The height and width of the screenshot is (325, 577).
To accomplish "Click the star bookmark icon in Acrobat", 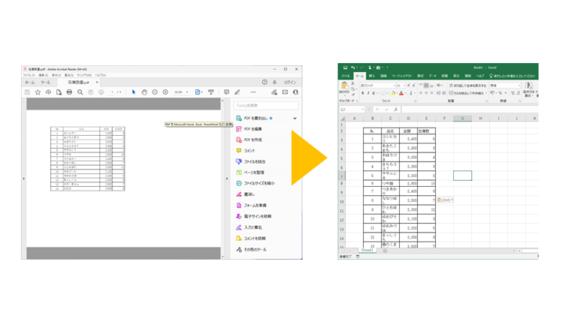I will [38, 92].
